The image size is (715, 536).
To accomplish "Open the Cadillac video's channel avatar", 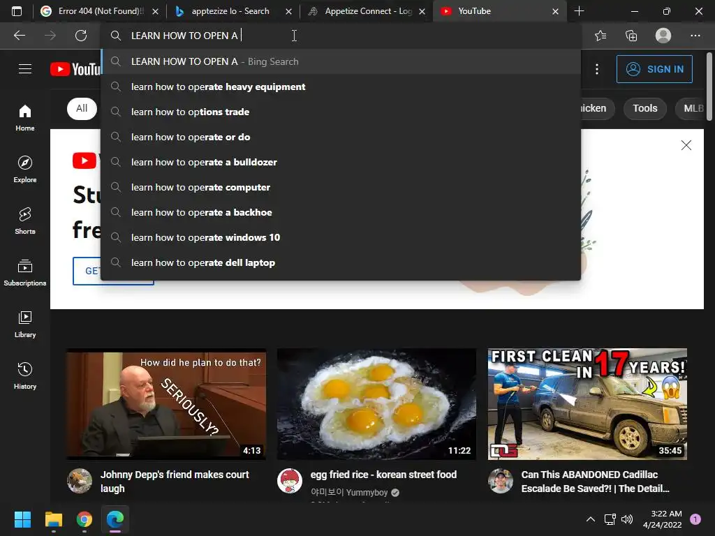I will pyautogui.click(x=500, y=481).
